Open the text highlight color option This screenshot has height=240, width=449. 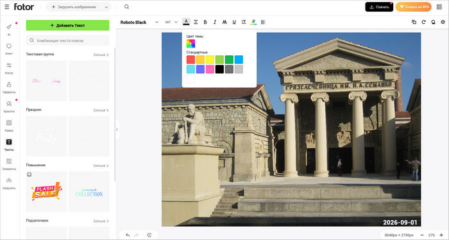253,22
